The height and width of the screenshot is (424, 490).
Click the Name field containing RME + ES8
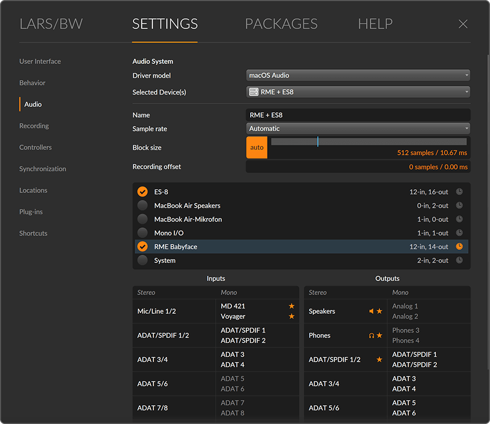coord(358,115)
